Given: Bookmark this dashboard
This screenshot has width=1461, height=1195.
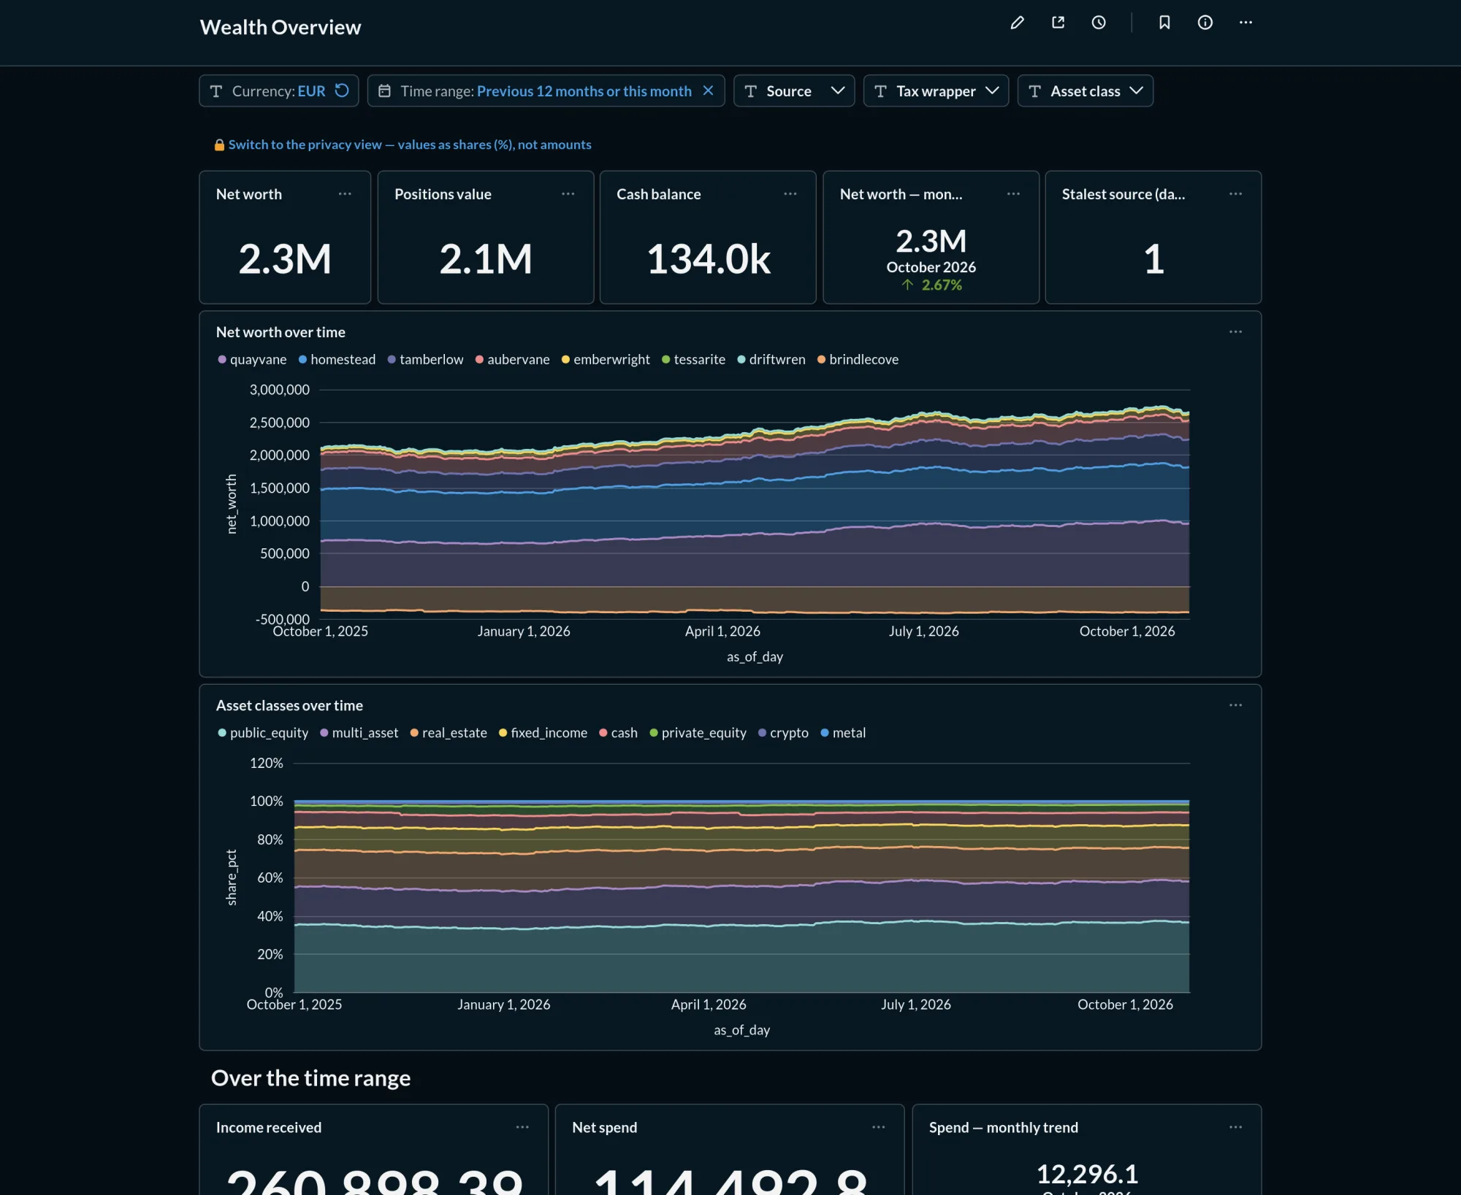Looking at the screenshot, I should (x=1164, y=23).
